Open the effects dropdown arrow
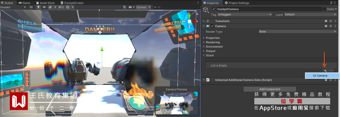Screen dimensions: 340x117 click(55, 7)
